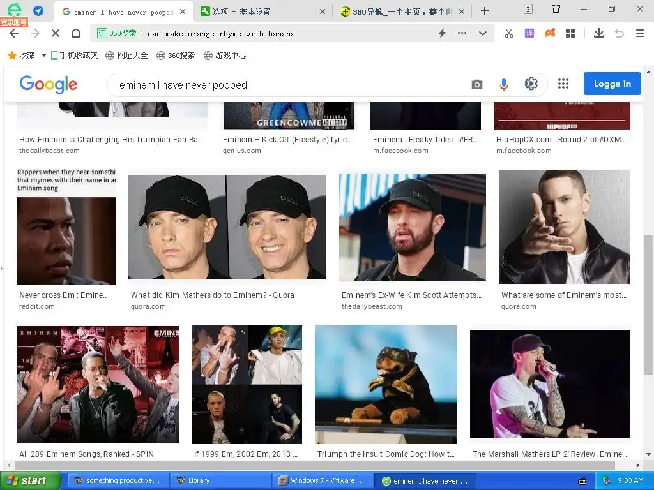Click the lightning speed mode icon
The height and width of the screenshot is (490, 654).
tap(442, 33)
